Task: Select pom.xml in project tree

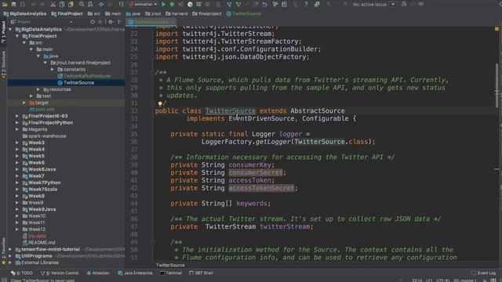Action: (x=44, y=110)
